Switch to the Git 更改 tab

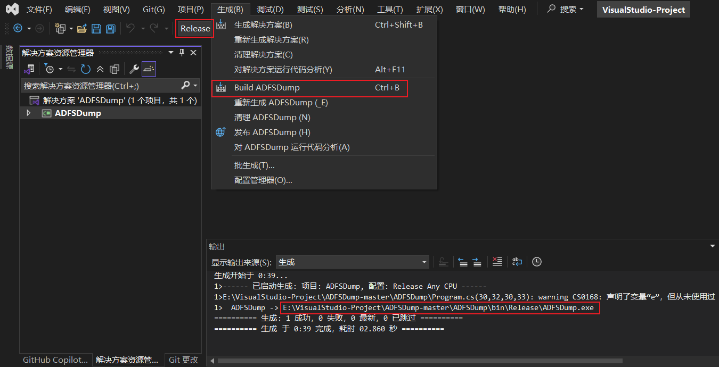(x=183, y=360)
